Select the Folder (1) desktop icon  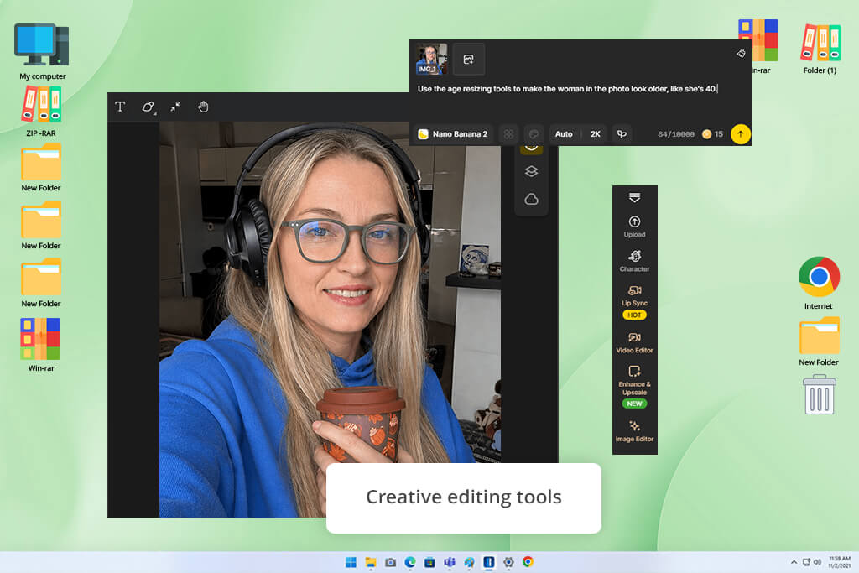tap(820, 48)
